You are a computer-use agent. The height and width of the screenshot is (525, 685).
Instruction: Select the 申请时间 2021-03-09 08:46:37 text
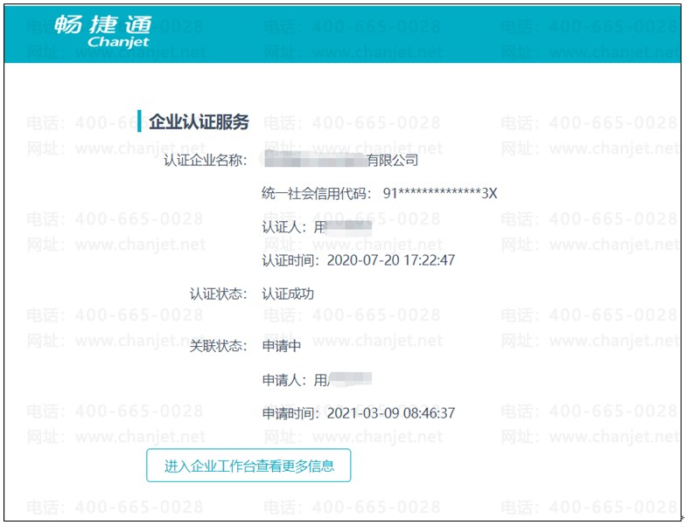358,413
